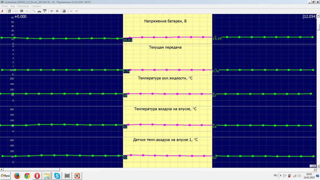Click the RU language indicator
This screenshot has height=180, width=320.
[275, 175]
